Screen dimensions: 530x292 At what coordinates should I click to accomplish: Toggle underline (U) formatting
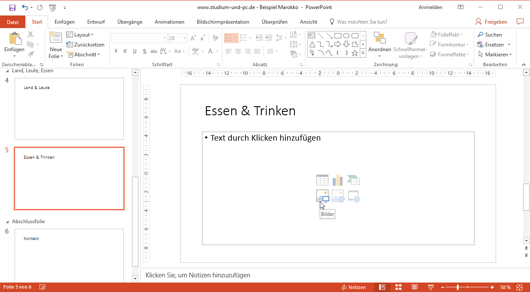pyautogui.click(x=135, y=51)
